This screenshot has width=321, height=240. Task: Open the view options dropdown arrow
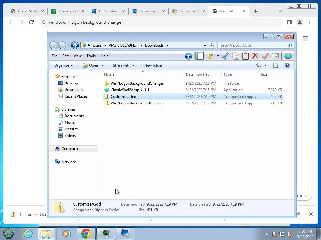click(x=265, y=65)
